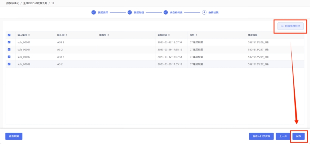Go back with the 上一步 button
This screenshot has height=144, width=310.
(283, 136)
